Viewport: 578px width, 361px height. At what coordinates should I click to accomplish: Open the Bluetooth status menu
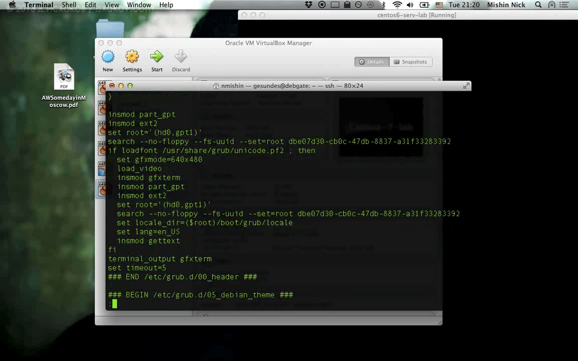coord(383,5)
